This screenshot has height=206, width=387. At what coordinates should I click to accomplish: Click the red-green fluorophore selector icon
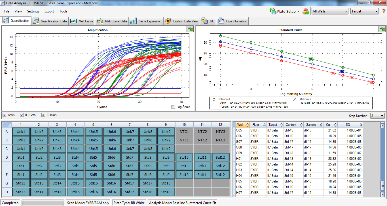coord(306,11)
